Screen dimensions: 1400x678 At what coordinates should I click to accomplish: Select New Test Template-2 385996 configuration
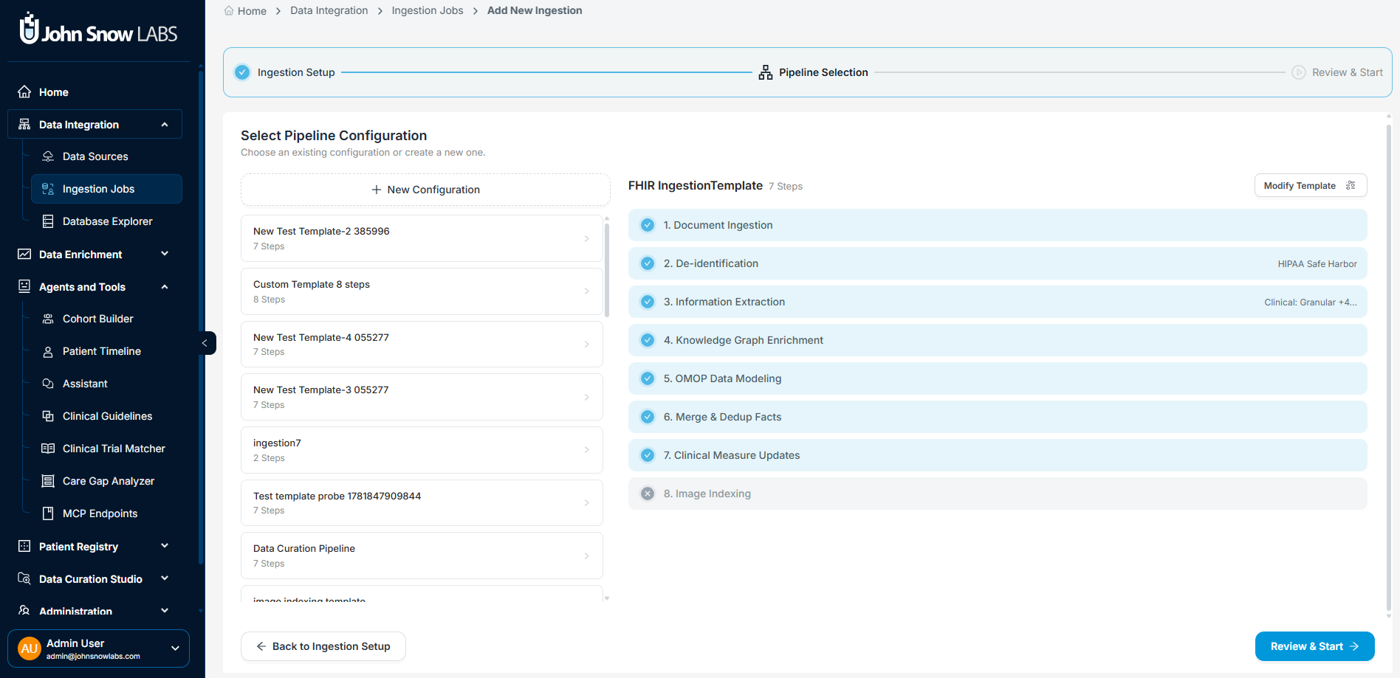422,238
